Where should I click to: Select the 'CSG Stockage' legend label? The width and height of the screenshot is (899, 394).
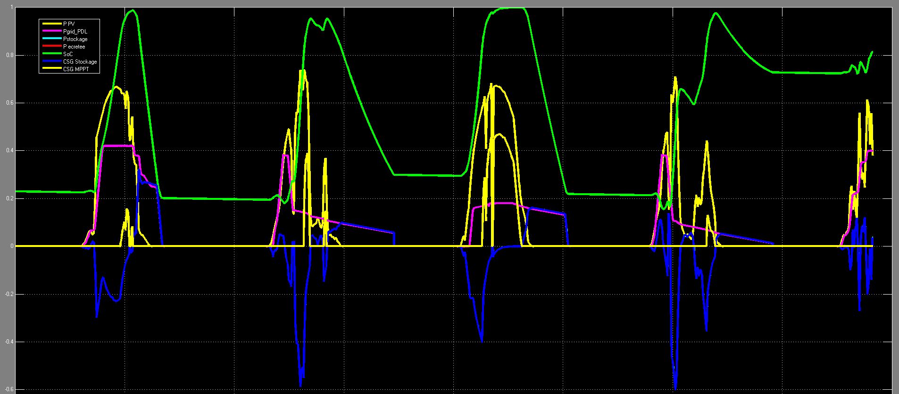click(80, 62)
